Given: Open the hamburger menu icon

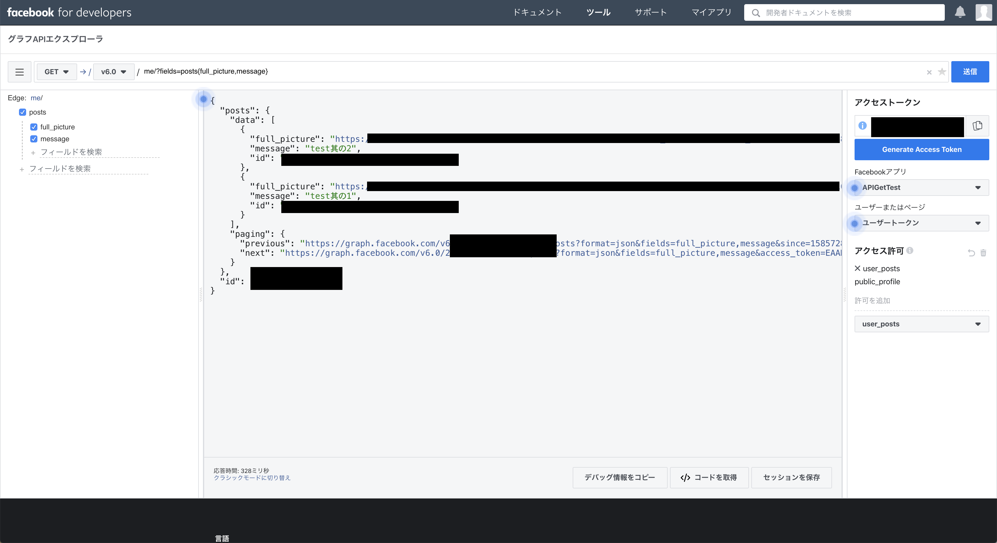Looking at the screenshot, I should tap(19, 72).
